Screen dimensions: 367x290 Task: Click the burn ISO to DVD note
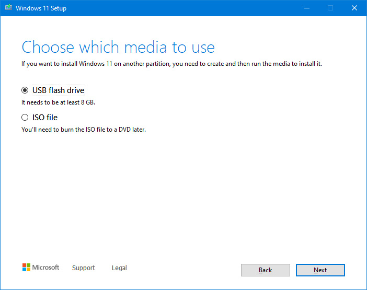(84, 129)
